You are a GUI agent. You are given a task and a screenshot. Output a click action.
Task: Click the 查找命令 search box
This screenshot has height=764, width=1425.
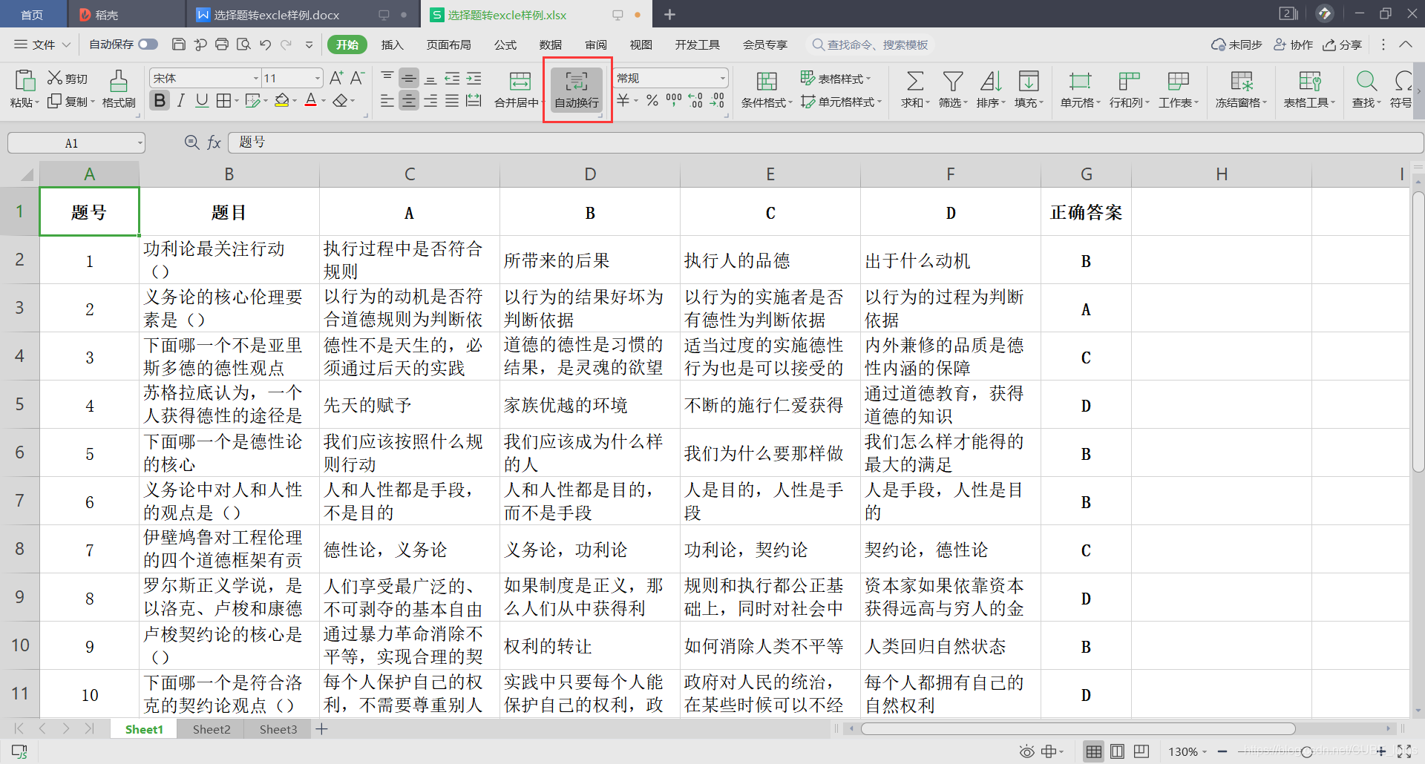(x=869, y=45)
